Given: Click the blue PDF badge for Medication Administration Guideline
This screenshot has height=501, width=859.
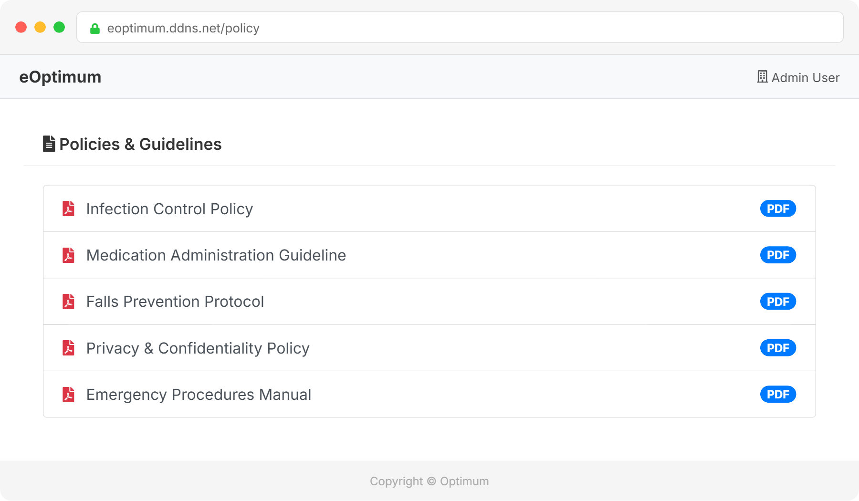Looking at the screenshot, I should [x=778, y=255].
